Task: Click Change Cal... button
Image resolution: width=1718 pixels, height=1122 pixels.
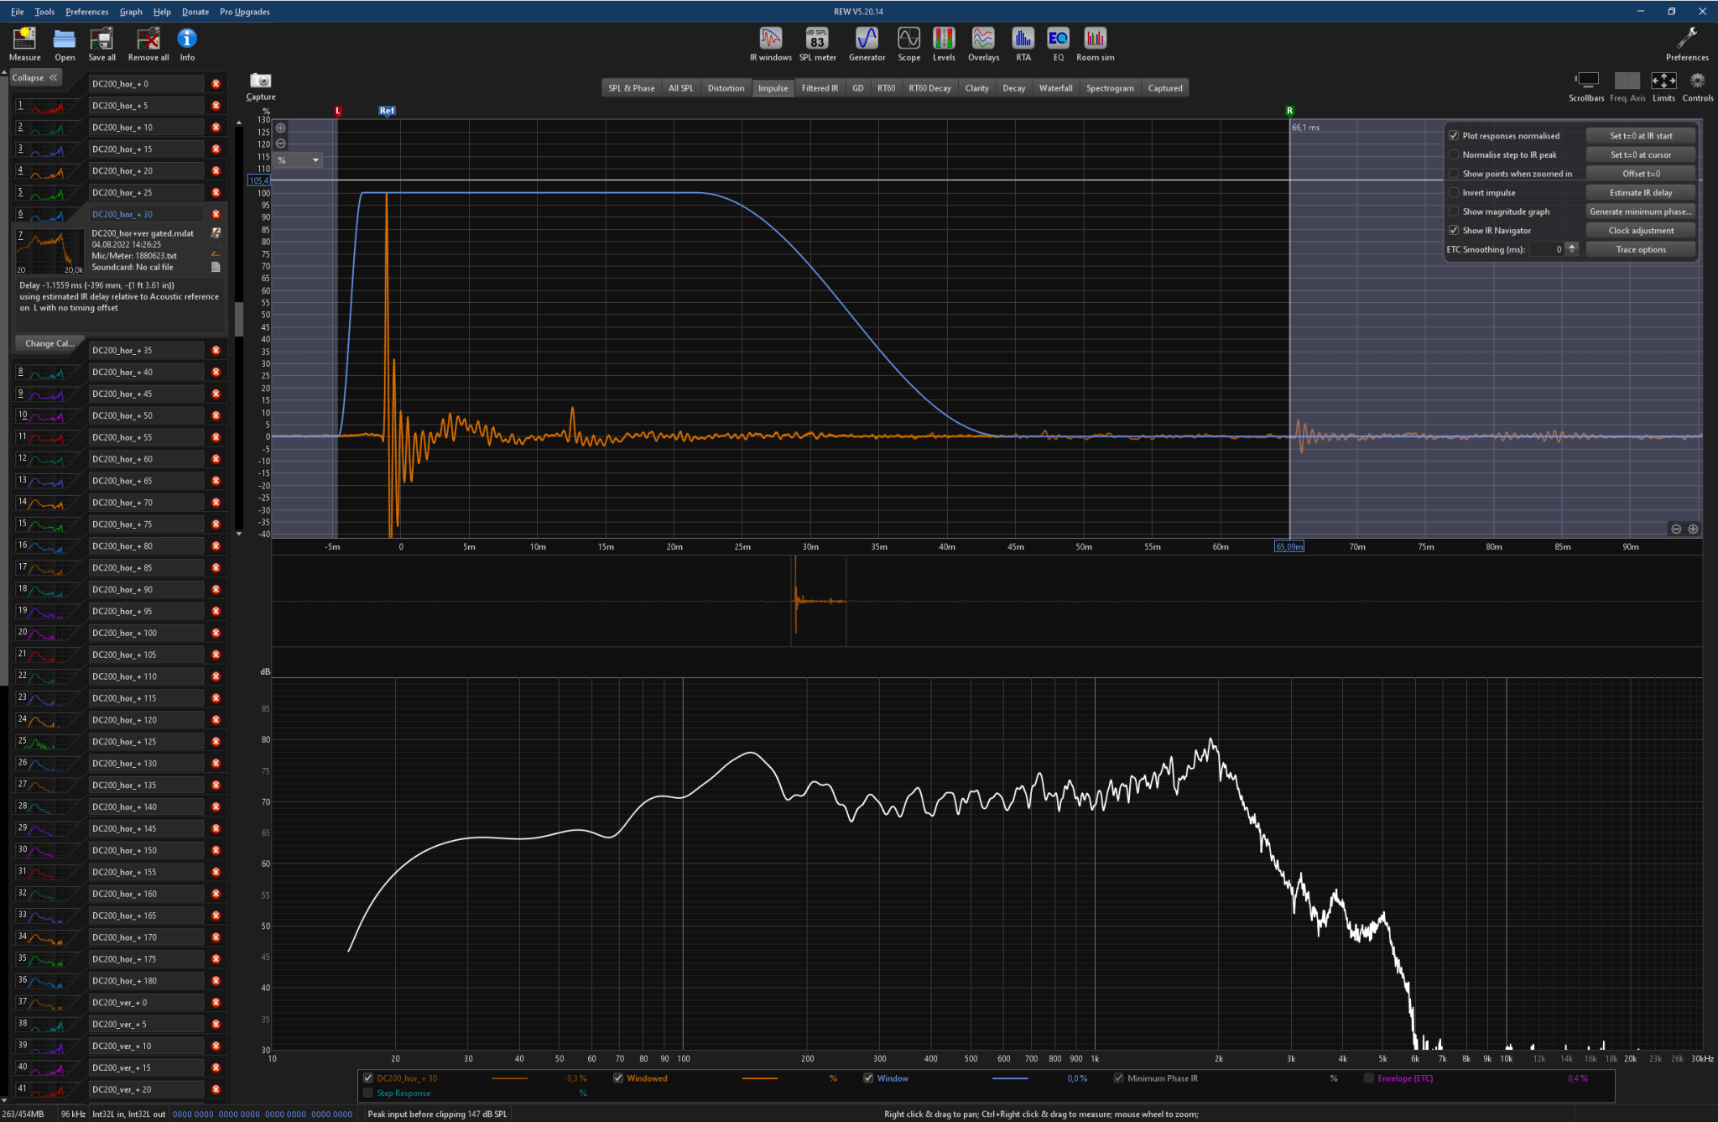Action: [x=49, y=343]
